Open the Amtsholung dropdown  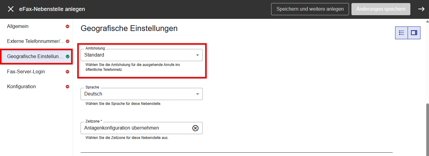pos(141,55)
